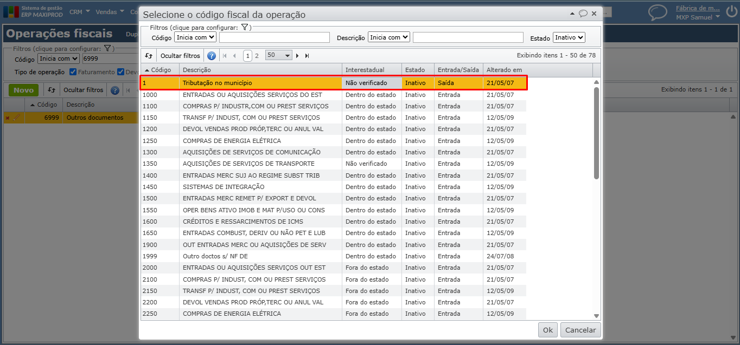Click the Cancelar button
This screenshot has height=345, width=740.
point(580,330)
